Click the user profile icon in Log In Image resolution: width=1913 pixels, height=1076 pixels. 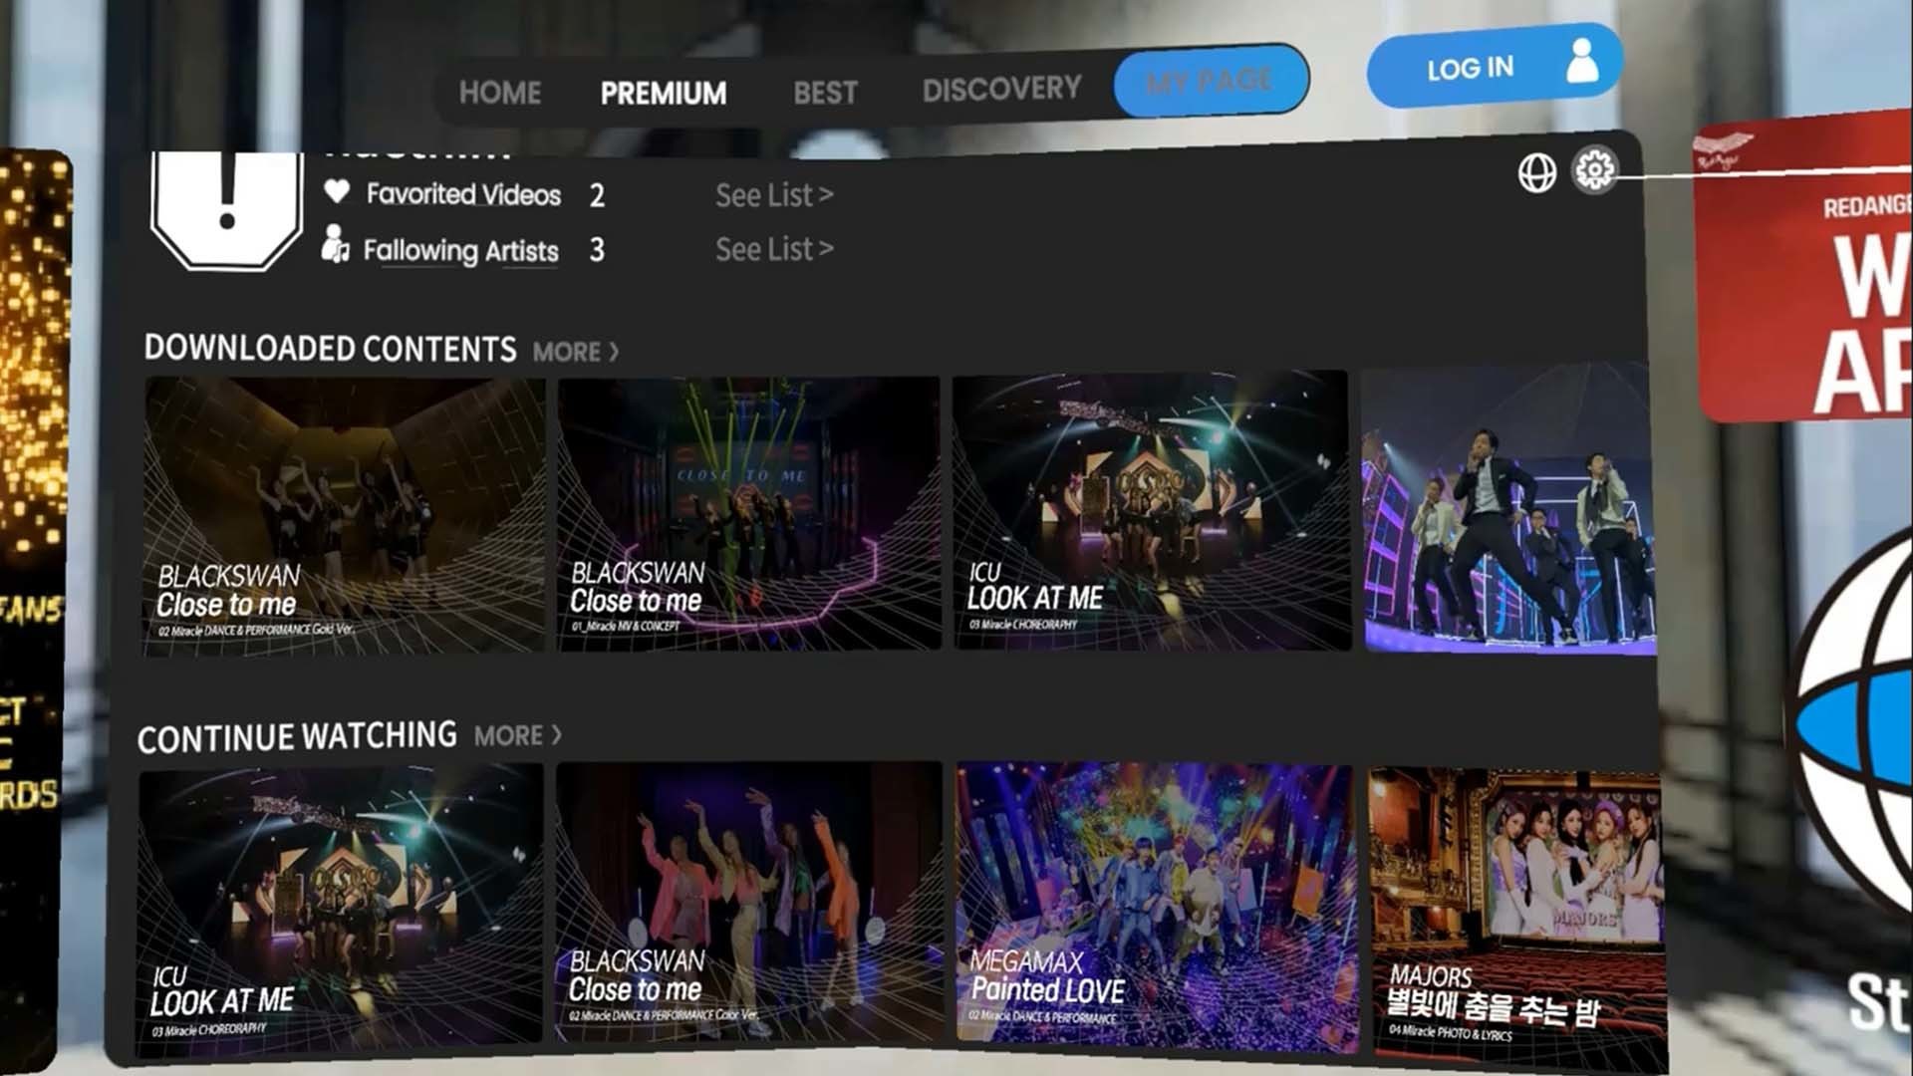coord(1581,62)
